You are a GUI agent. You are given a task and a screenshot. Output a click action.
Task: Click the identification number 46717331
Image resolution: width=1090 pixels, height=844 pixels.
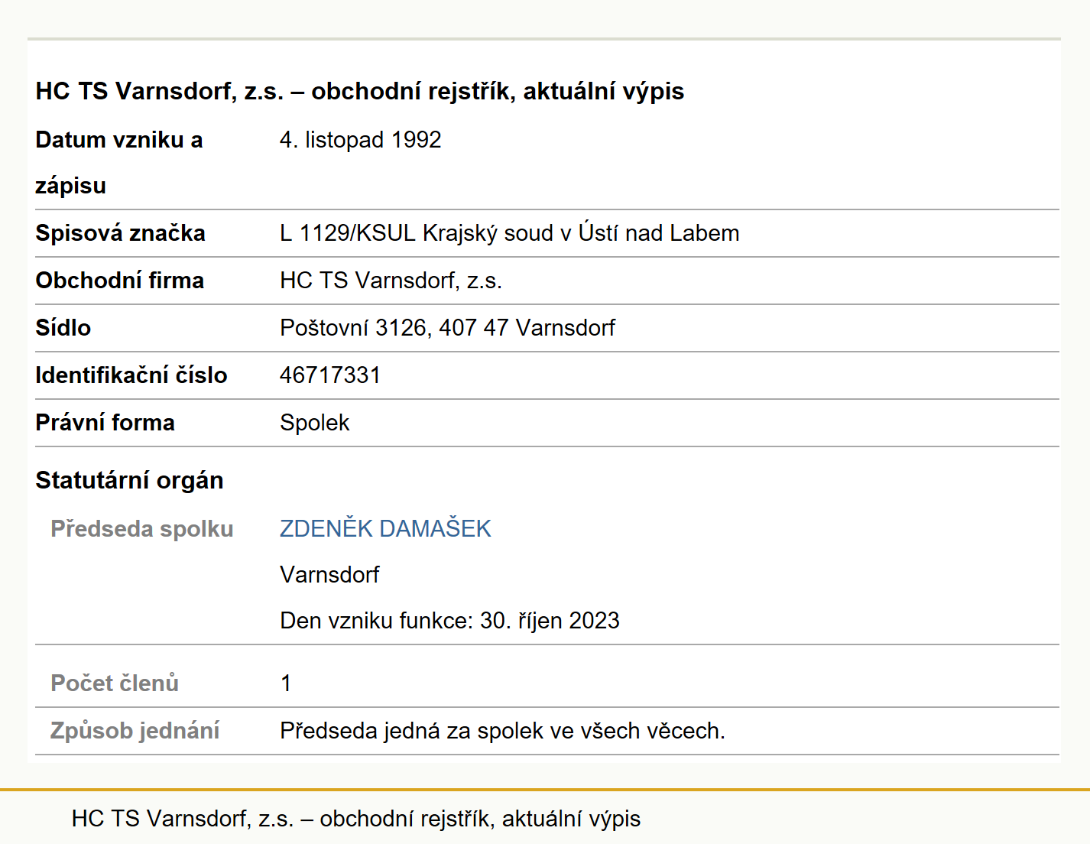point(330,375)
